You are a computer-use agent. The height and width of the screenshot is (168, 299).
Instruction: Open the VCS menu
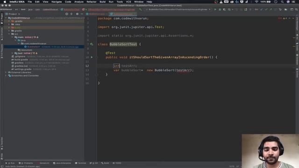pos(128,2)
